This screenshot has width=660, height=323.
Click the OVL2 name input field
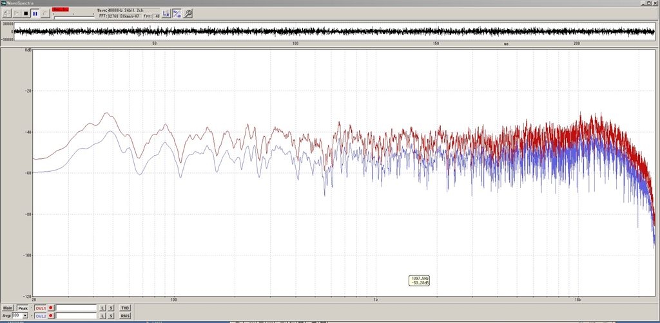click(x=76, y=316)
